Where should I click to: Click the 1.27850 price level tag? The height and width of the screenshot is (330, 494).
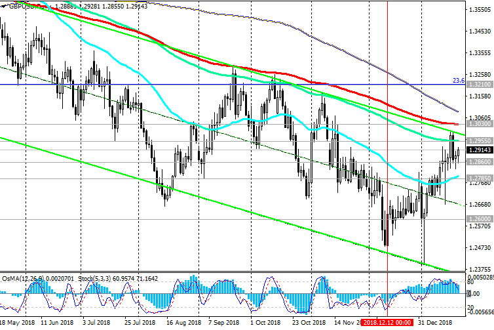point(480,178)
